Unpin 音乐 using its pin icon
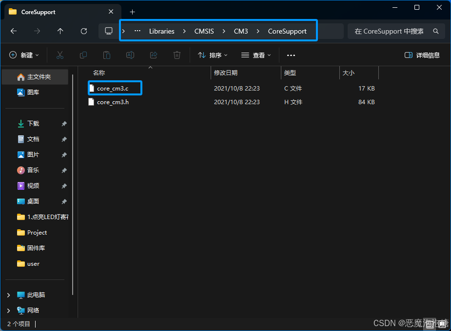Viewport: 451px width, 331px height. point(64,170)
